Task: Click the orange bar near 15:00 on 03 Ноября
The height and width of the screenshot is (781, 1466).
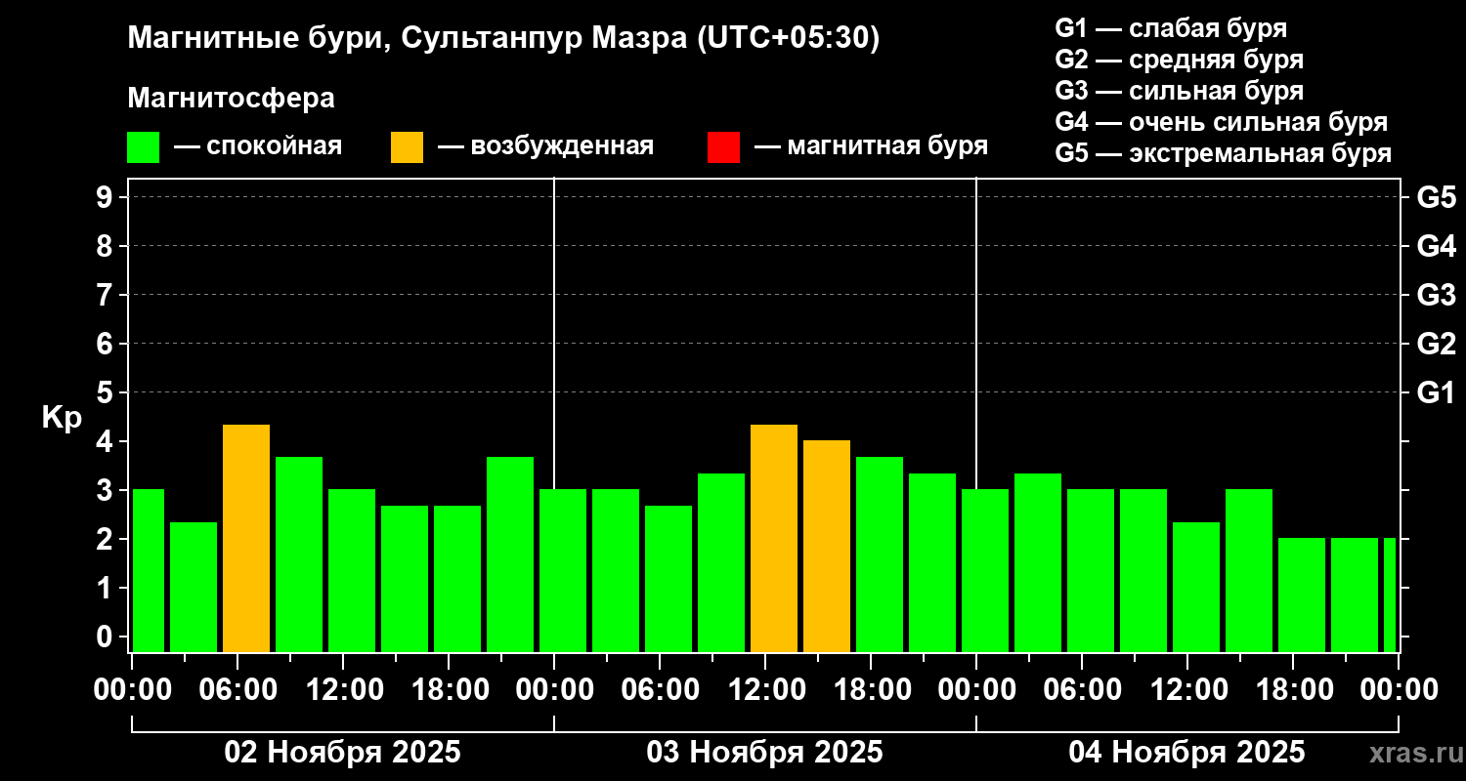Action: [x=827, y=546]
